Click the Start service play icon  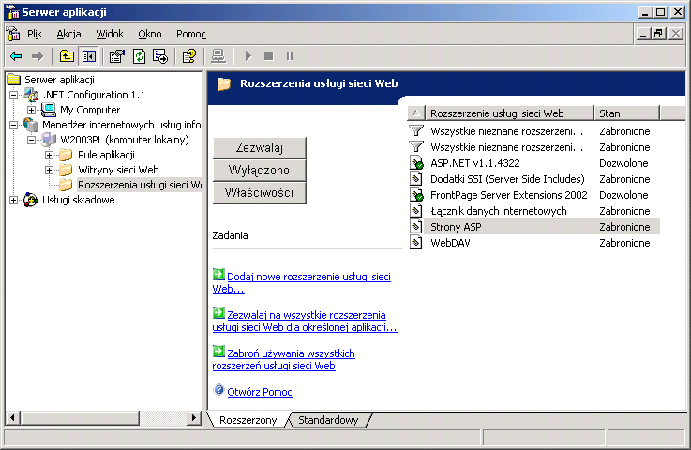248,56
